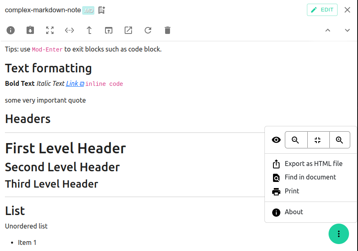The width and height of the screenshot is (358, 251).
Task: Open note in external window
Action: click(128, 30)
